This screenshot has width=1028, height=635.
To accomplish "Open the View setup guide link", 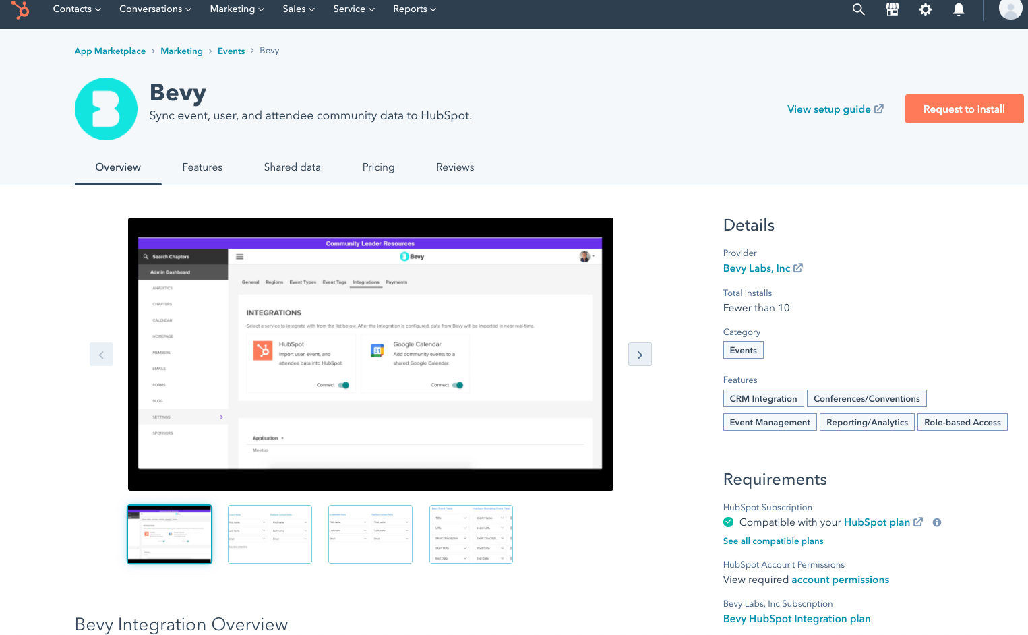I will point(835,109).
